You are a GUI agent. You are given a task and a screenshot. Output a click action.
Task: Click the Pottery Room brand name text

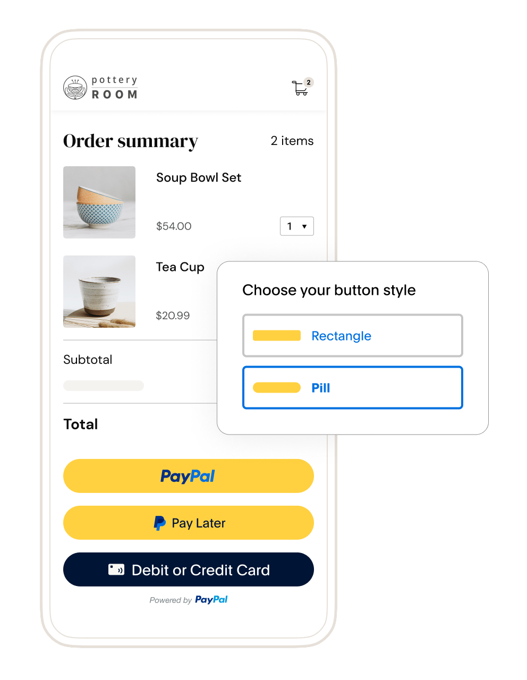click(115, 88)
